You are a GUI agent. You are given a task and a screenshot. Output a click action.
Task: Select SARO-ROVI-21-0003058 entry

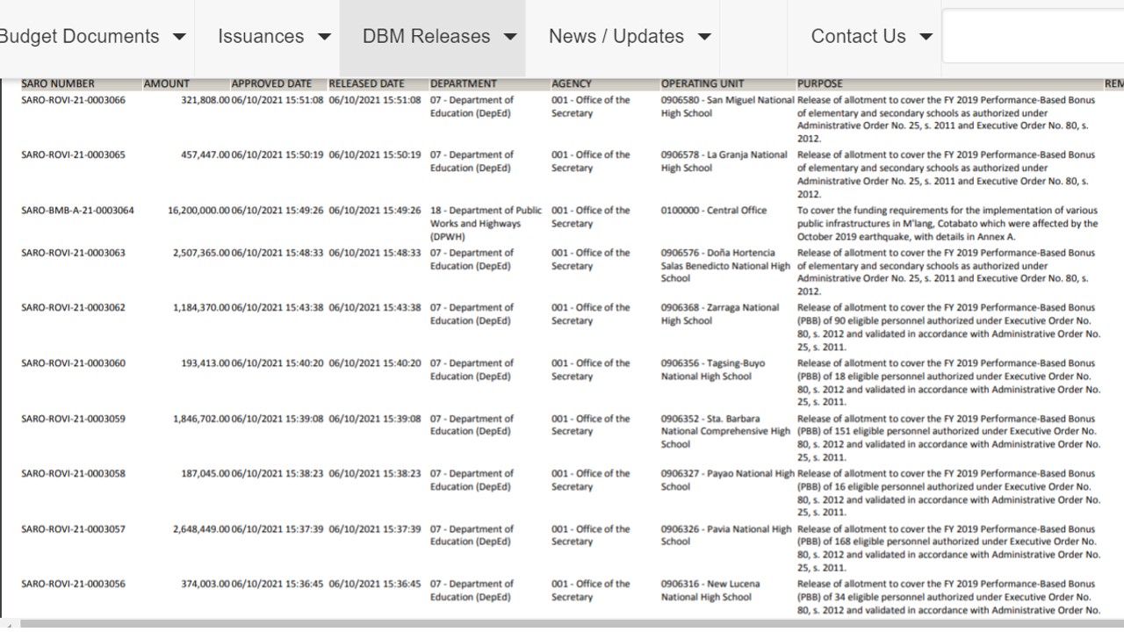tap(73, 474)
